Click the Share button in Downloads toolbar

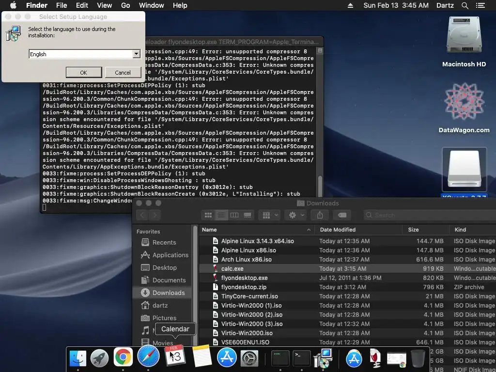(x=320, y=216)
